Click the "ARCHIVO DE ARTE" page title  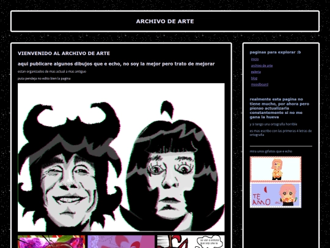(x=165, y=21)
